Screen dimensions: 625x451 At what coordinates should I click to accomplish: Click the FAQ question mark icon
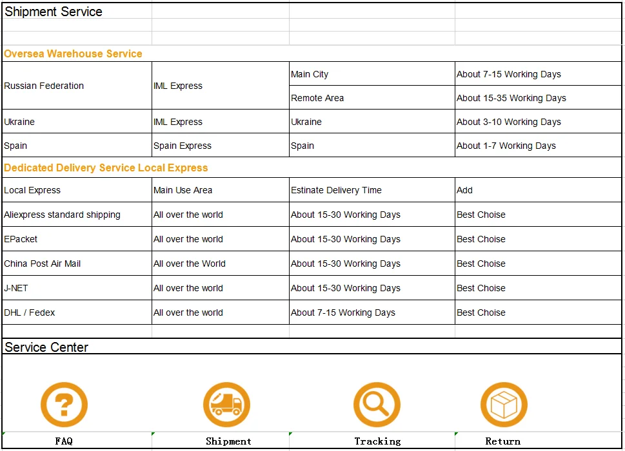64,405
